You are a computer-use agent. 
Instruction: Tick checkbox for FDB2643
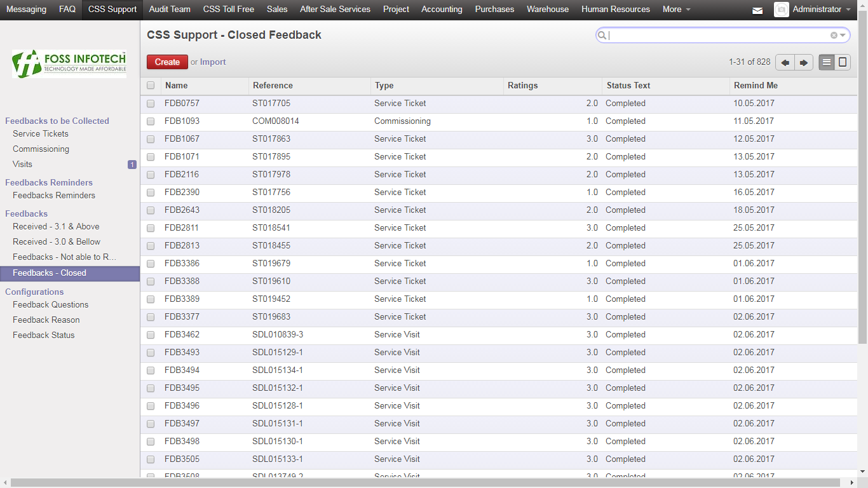point(151,210)
